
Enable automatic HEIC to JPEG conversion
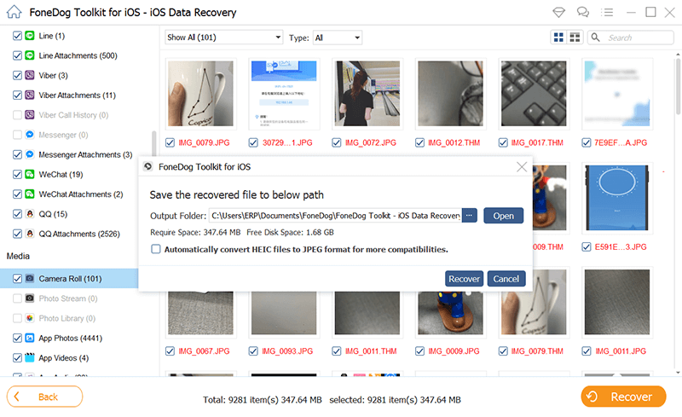coord(156,249)
